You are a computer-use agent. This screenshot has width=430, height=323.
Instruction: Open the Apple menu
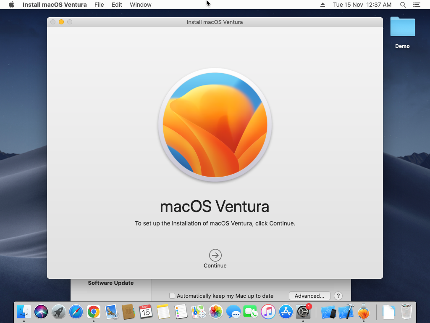point(11,5)
